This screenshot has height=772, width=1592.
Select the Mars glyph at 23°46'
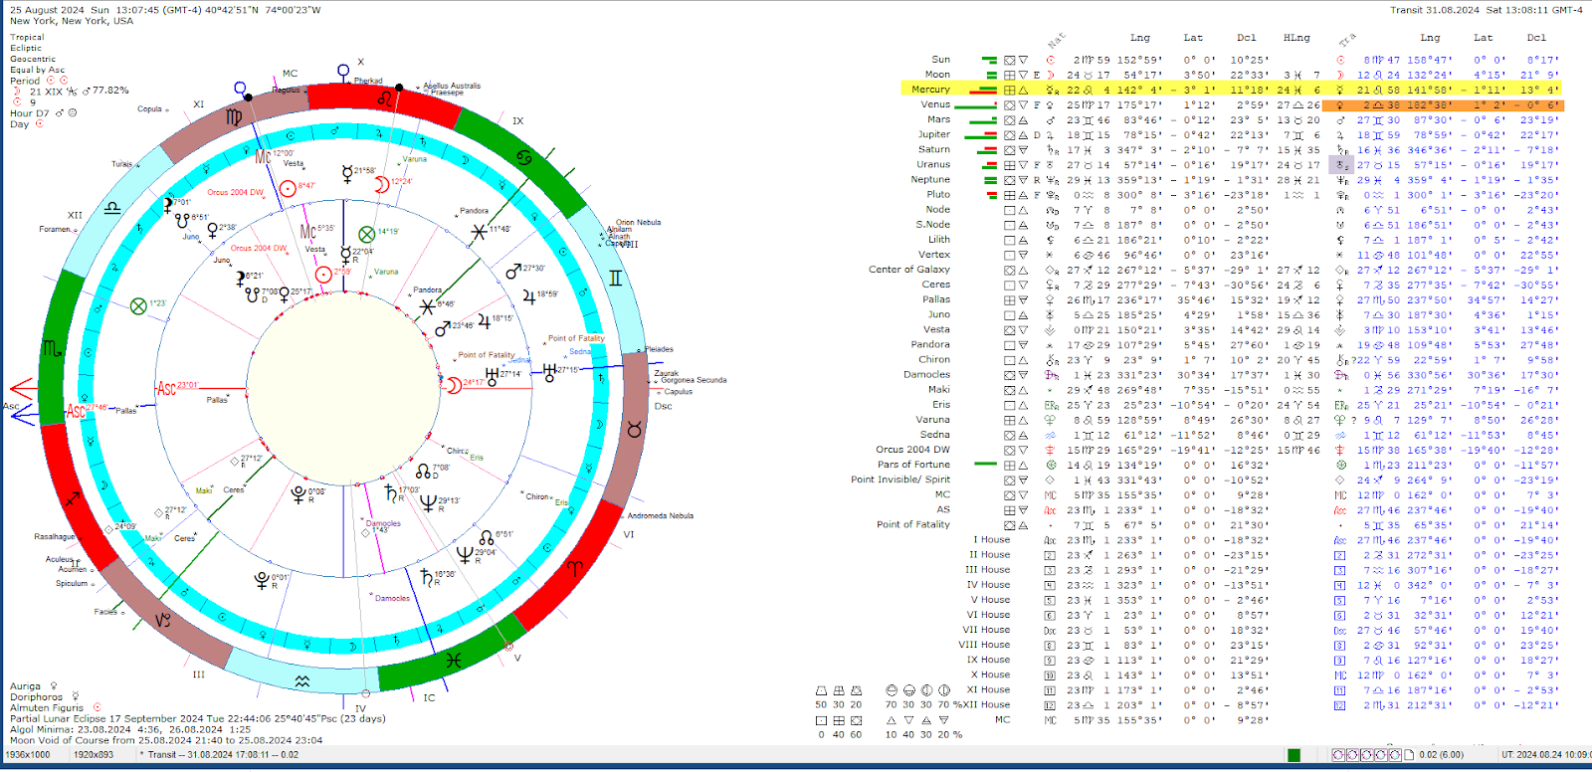tap(442, 328)
